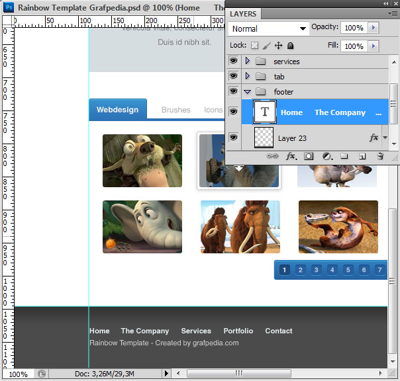Click pagination page 6
This screenshot has height=381, width=400.
coord(364,270)
